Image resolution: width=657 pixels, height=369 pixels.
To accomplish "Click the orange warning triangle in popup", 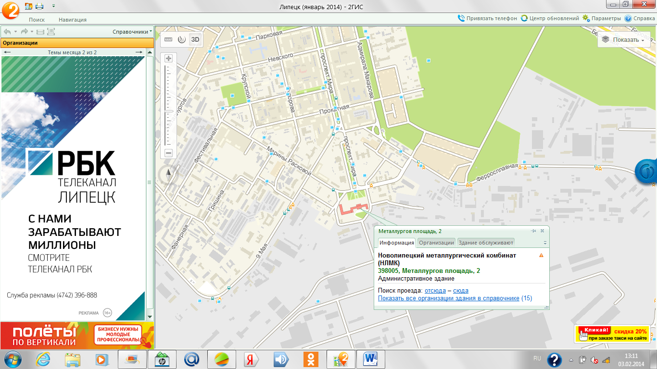I will click(542, 255).
